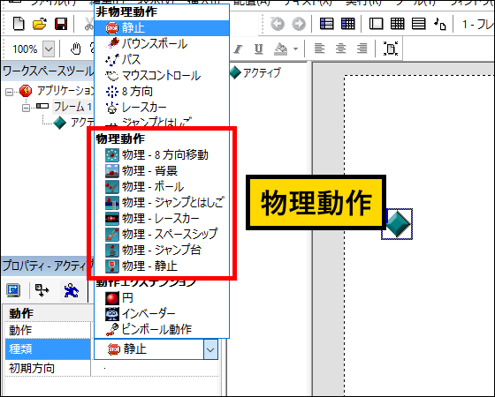Open the 100% zoom dropdown
The width and height of the screenshot is (495, 397).
[x=49, y=49]
